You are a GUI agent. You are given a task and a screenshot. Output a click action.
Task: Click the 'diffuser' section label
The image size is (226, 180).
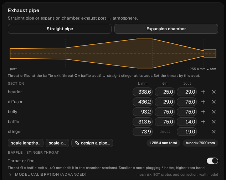point(15,102)
